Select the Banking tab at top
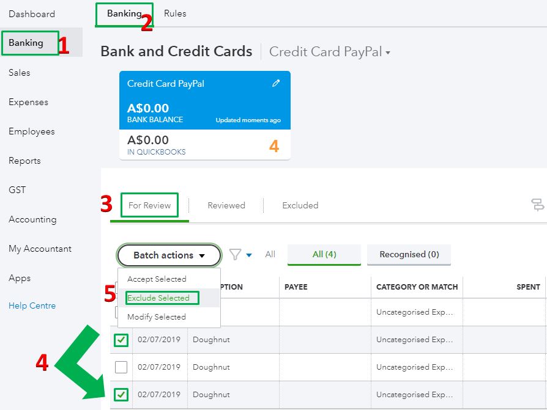The width and height of the screenshot is (547, 410). [124, 13]
